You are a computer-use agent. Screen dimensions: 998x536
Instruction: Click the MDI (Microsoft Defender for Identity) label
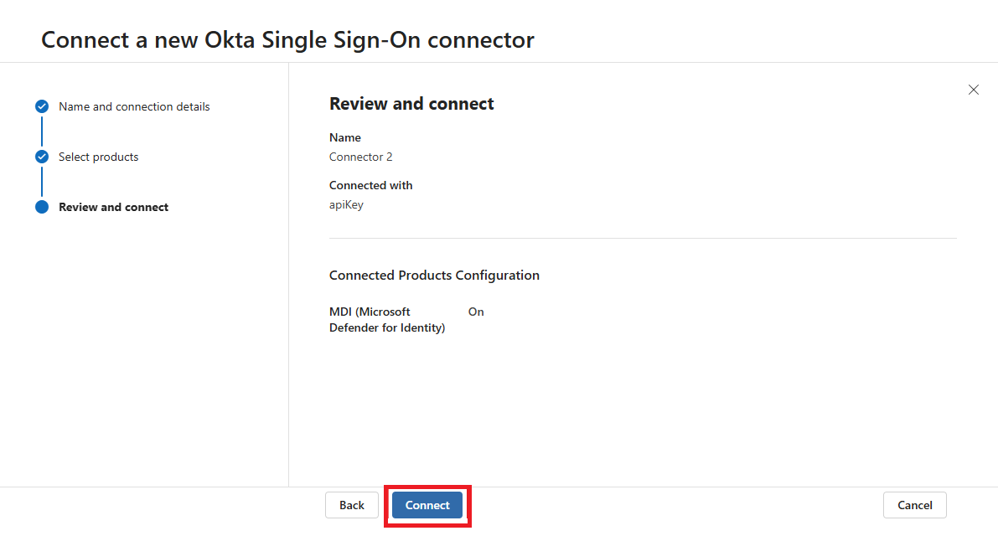tap(386, 319)
